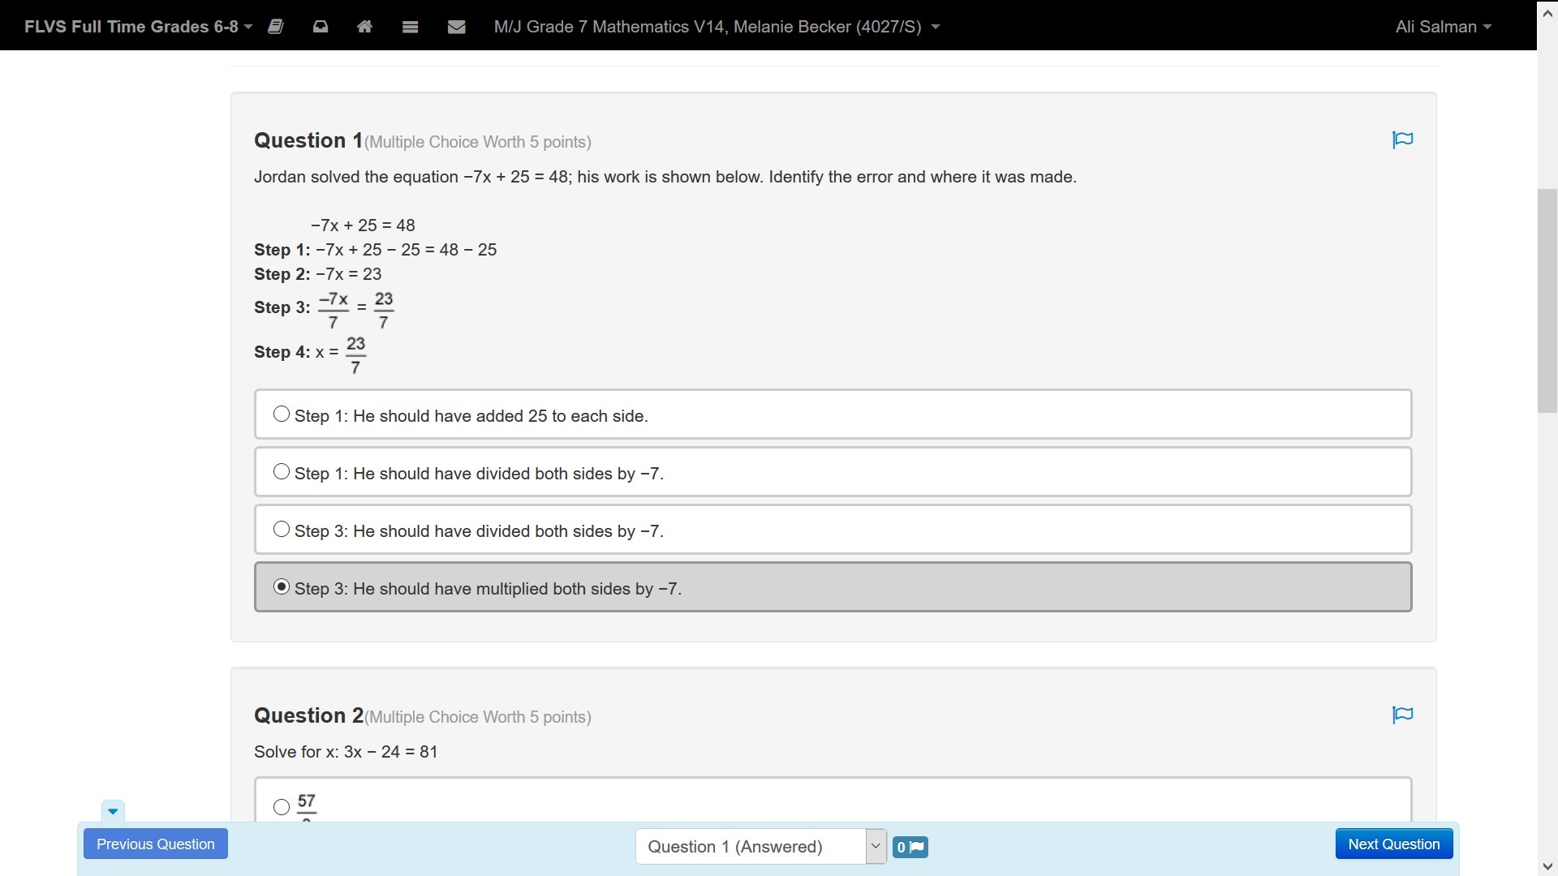Click the Next Question button
Screen dimensions: 1558x876
click(1393, 844)
